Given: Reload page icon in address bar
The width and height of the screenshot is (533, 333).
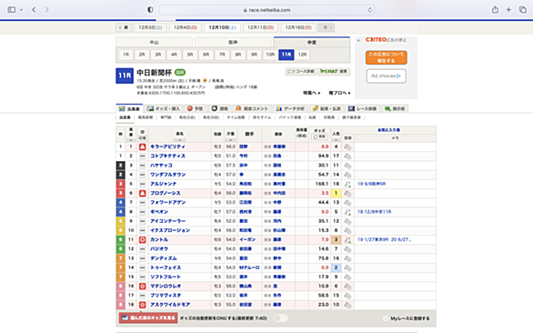Looking at the screenshot, I should [x=370, y=10].
